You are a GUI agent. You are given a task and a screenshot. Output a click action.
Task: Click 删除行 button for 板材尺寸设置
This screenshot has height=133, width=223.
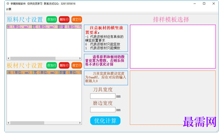click(64, 65)
